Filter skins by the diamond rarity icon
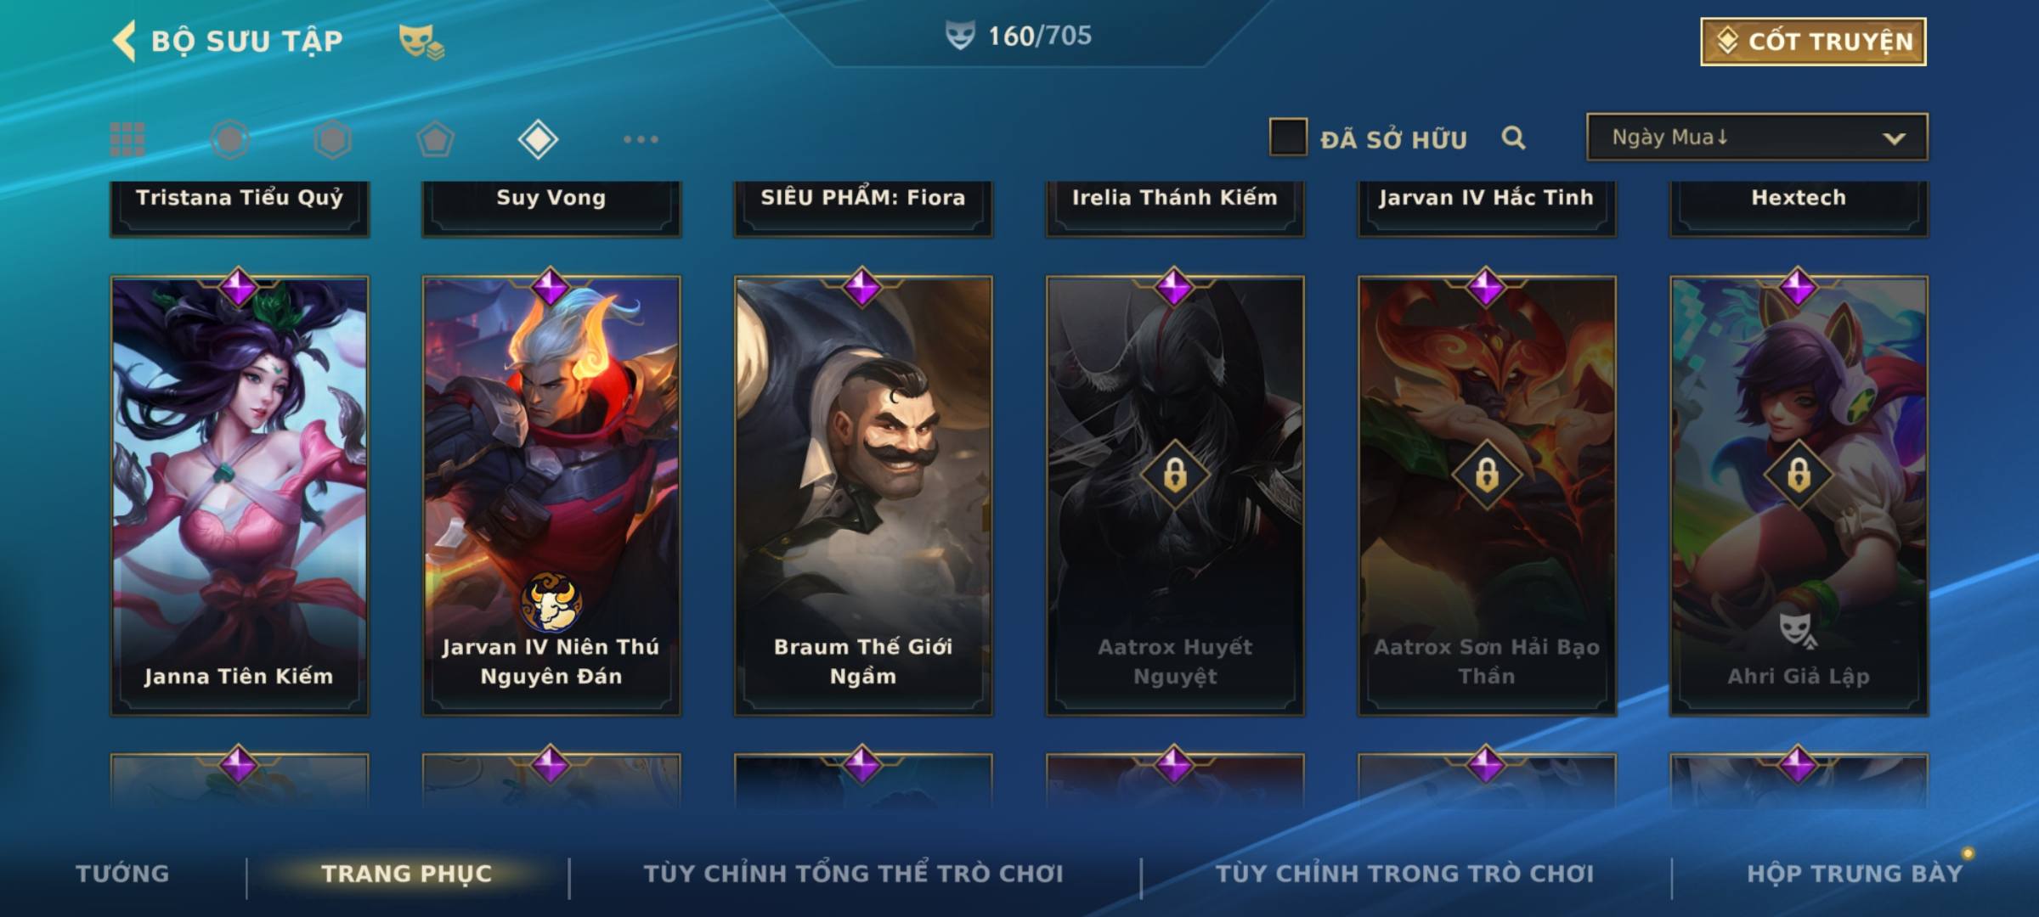 [x=538, y=139]
